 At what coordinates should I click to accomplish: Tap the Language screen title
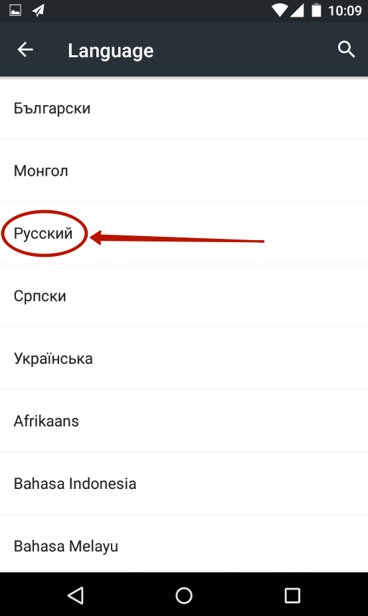click(111, 51)
